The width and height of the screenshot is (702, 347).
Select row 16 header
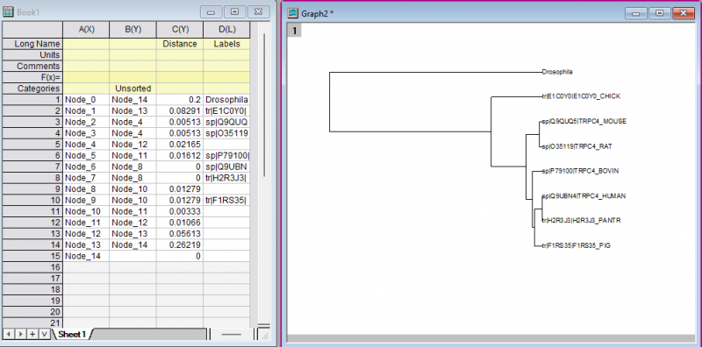point(32,267)
